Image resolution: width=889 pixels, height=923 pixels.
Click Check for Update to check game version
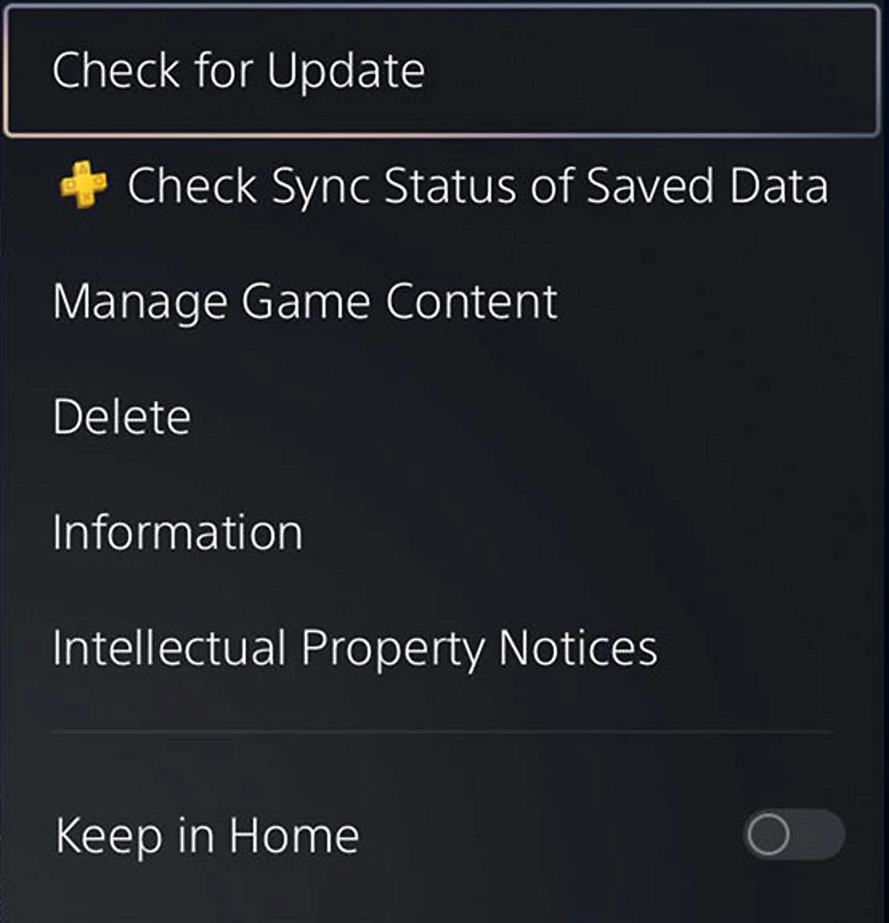pyautogui.click(x=239, y=70)
